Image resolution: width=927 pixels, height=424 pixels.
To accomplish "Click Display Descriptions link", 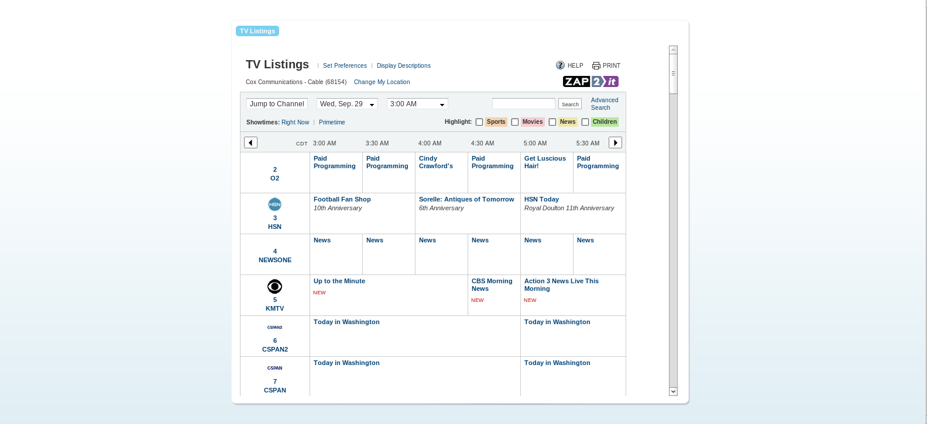I will click(404, 65).
